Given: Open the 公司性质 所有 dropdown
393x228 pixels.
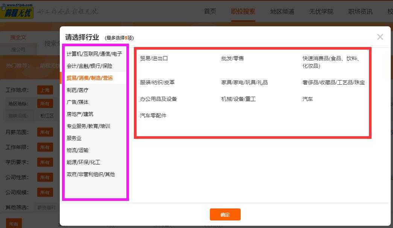Looking at the screenshot, I should pos(45,177).
